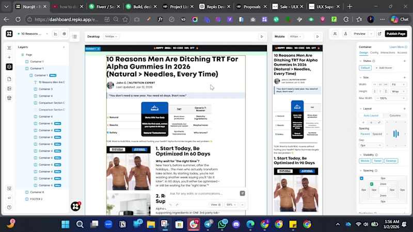Viewport: 413px width, 232px height.
Task: Add page to browser favorites star
Action: [x=125, y=19]
